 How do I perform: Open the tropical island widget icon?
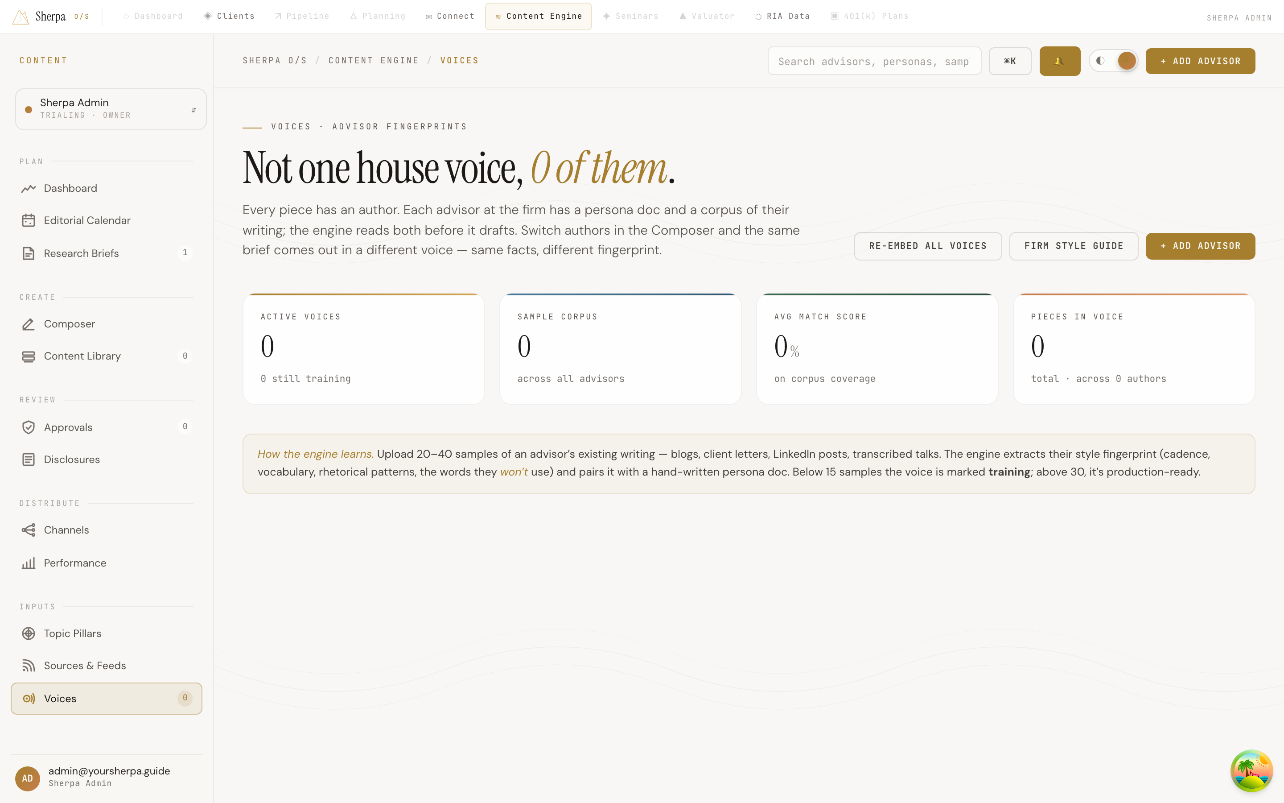pos(1251,770)
